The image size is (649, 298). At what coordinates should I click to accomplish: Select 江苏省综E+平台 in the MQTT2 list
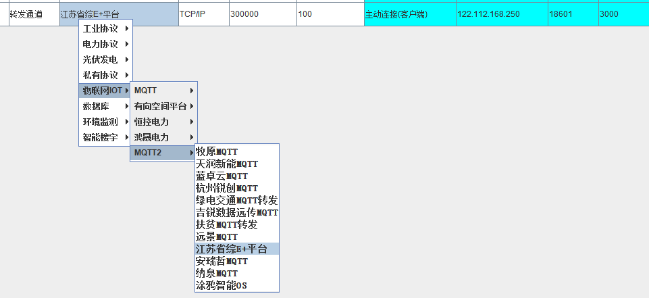click(x=237, y=249)
